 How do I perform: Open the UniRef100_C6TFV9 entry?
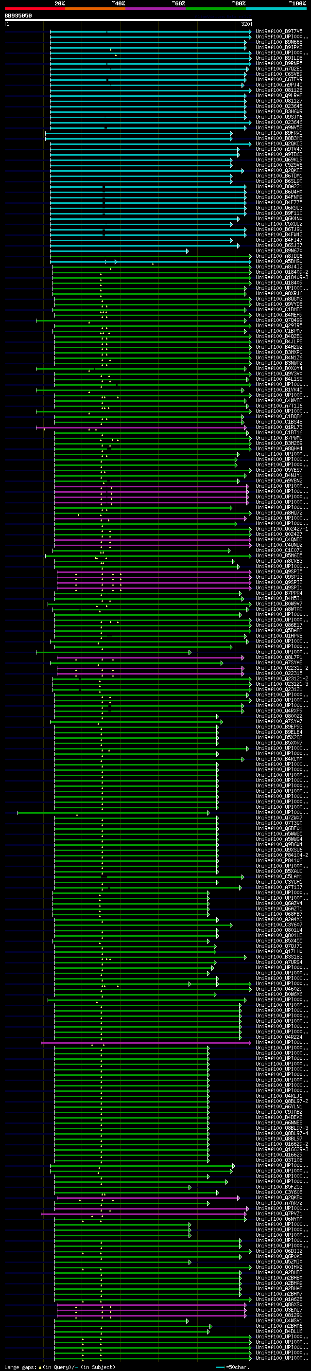pos(279,79)
